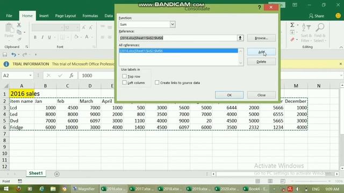Screen dimensions: 344x193
Task: Open the File tab
Action: pyautogui.click(x=9, y=16)
